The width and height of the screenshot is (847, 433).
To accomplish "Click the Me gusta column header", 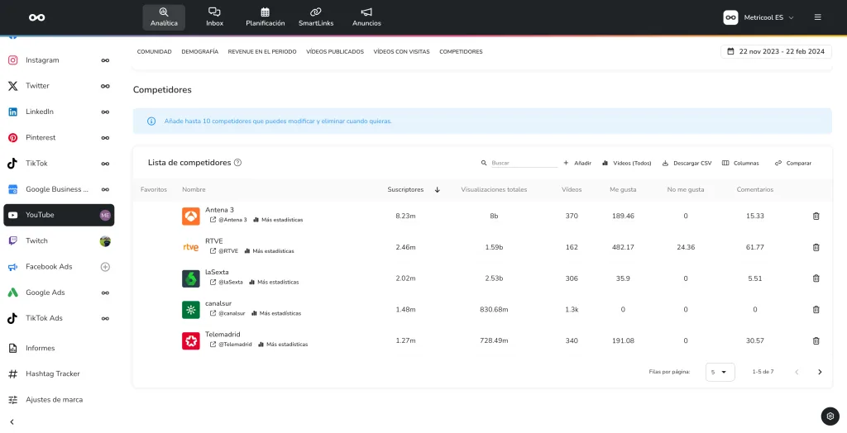I will pyautogui.click(x=623, y=189).
